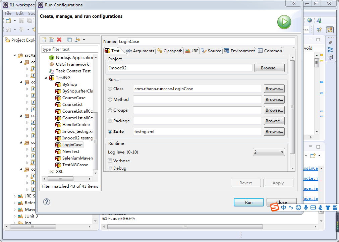Click the configuration tree horizontal scrollbar

click(61, 179)
